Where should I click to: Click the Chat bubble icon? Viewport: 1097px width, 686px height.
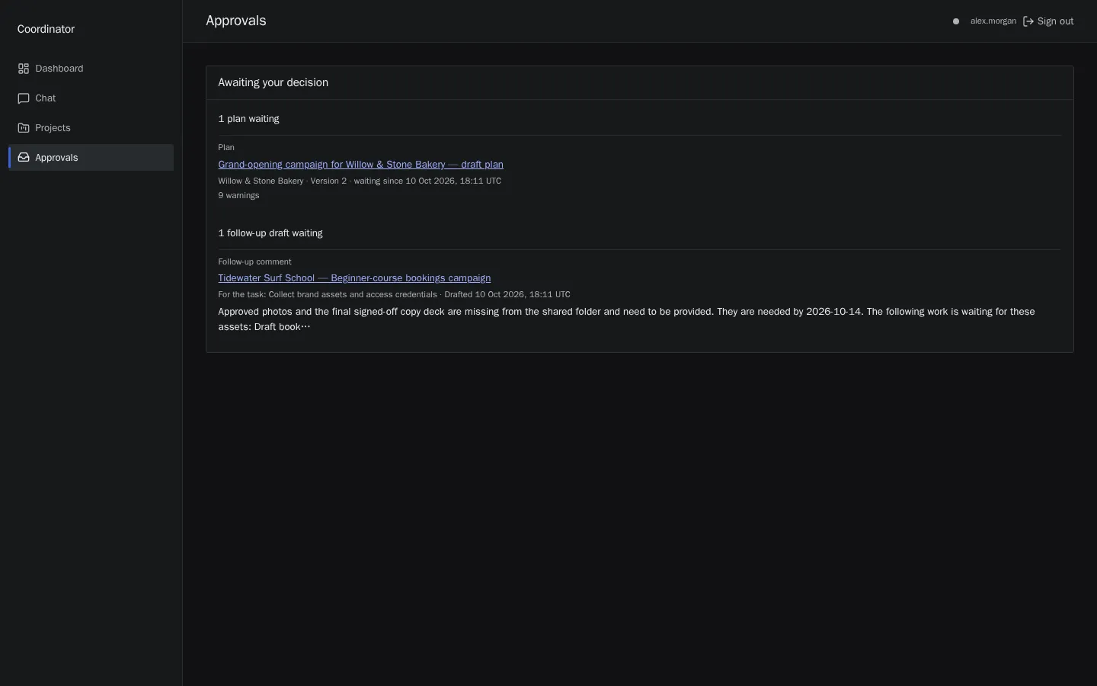tap(24, 98)
